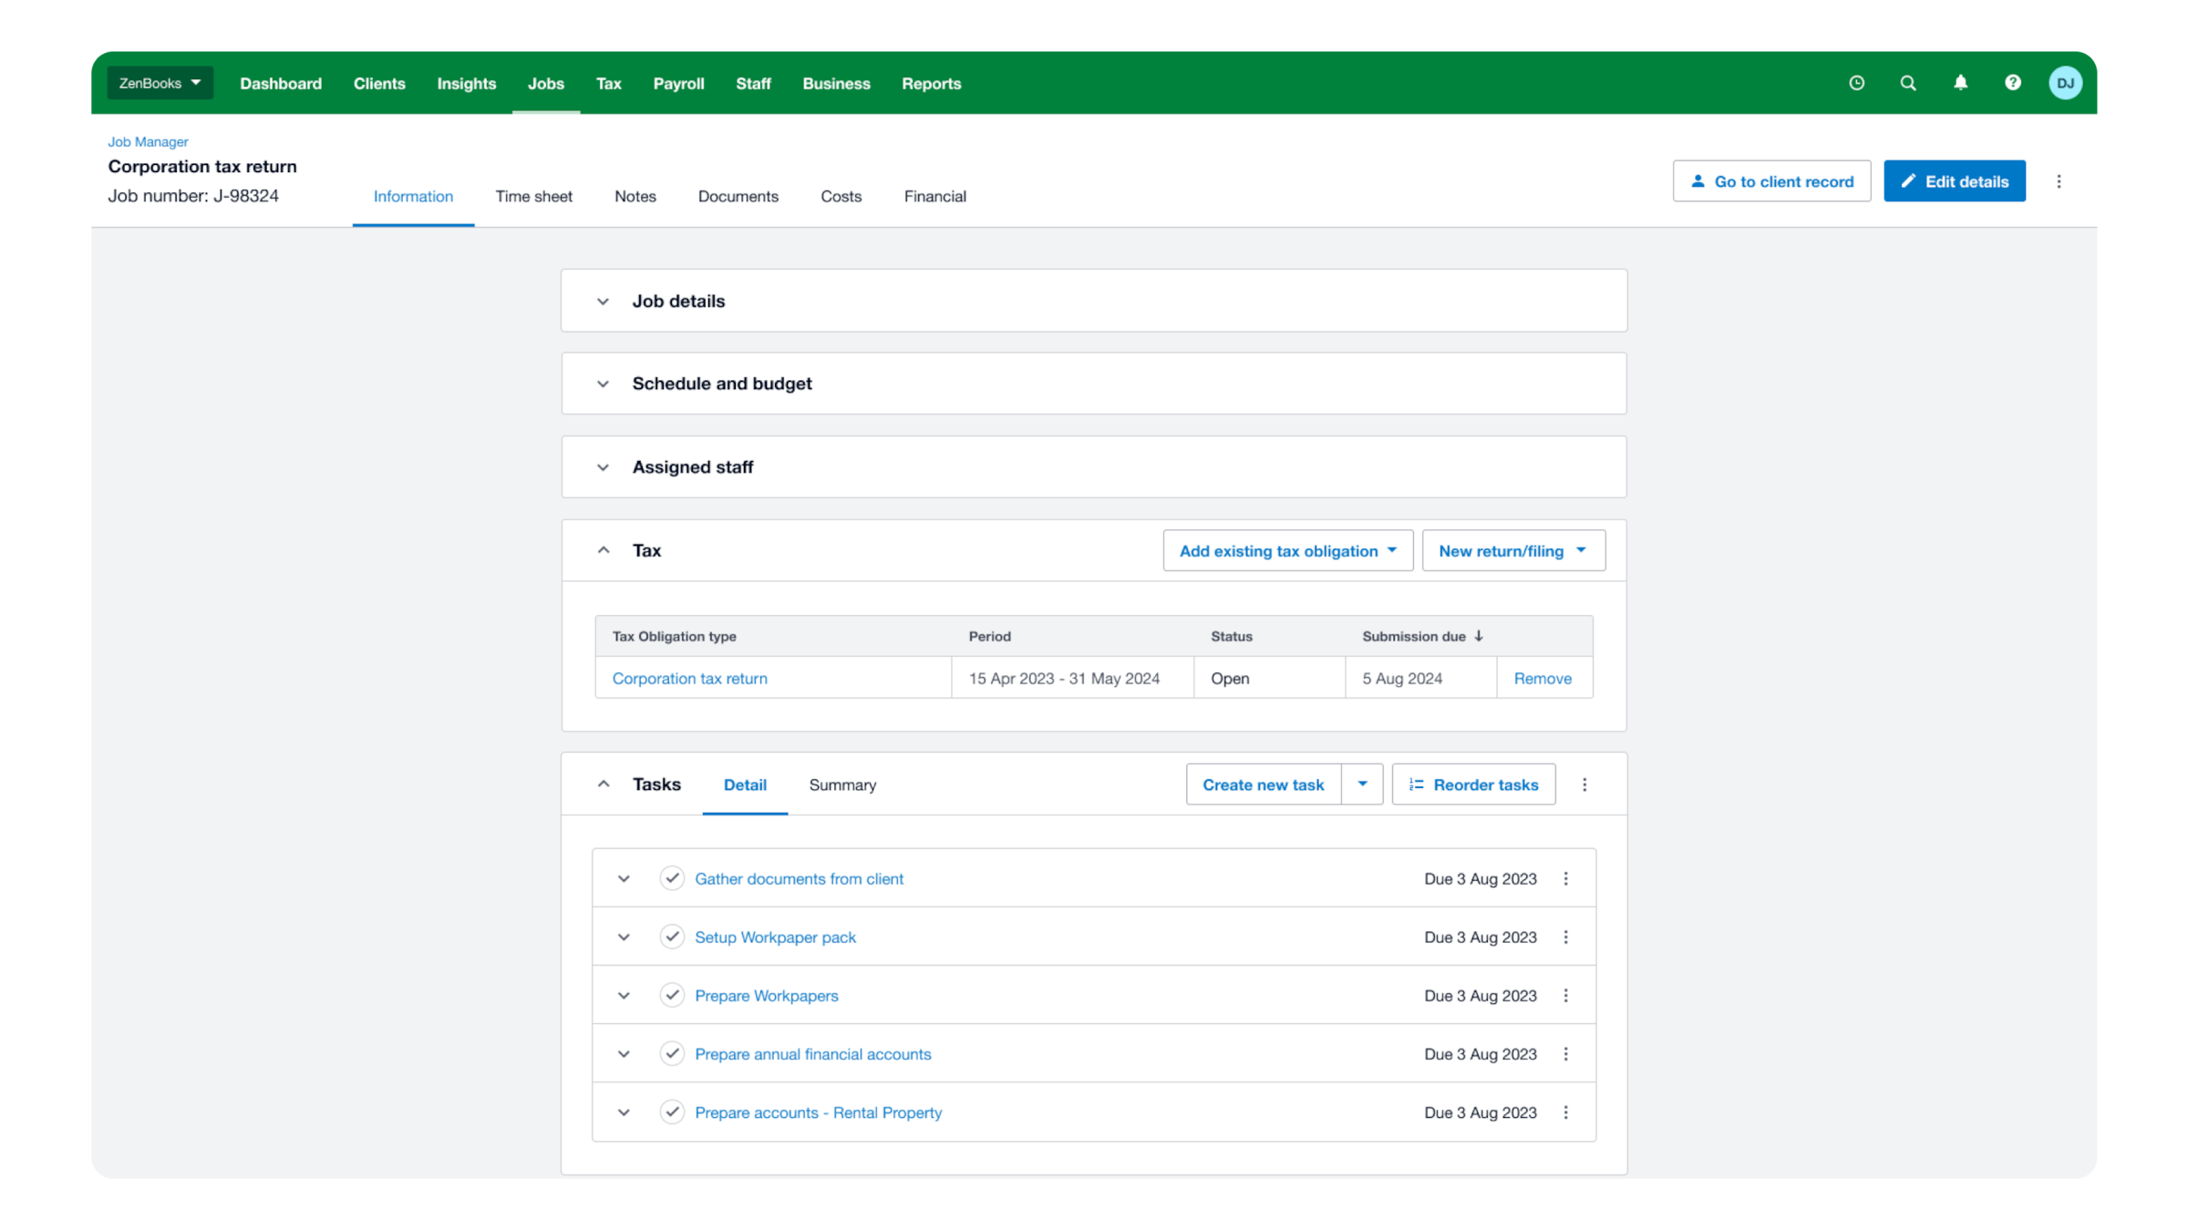Remove the Corporation tax return obligation

pyautogui.click(x=1543, y=678)
